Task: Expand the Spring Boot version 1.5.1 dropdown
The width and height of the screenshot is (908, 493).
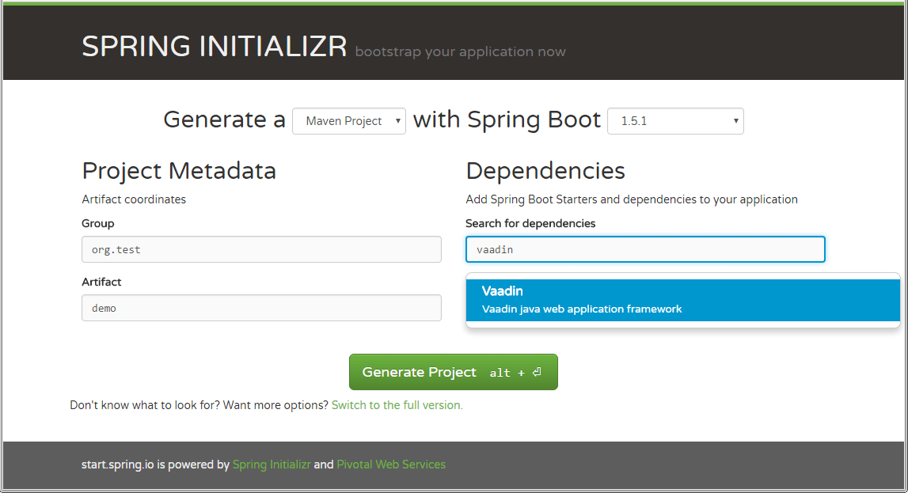Action: click(675, 121)
